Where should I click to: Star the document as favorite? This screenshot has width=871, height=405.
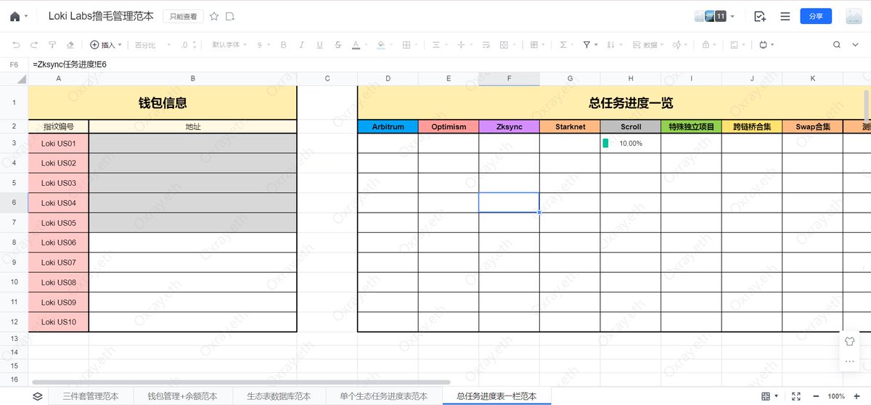pyautogui.click(x=213, y=16)
